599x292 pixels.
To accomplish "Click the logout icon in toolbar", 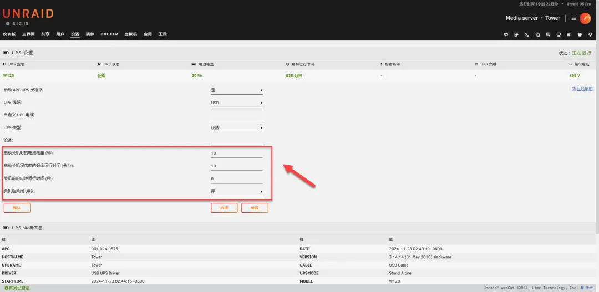I will pyautogui.click(x=516, y=34).
